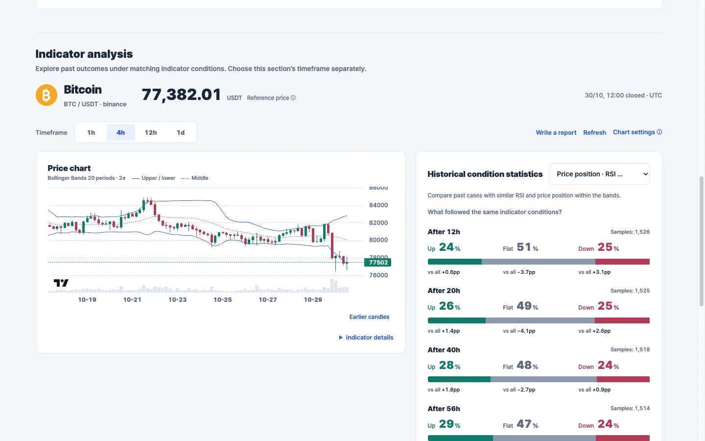Click the Refresh link
Image resolution: width=705 pixels, height=441 pixels.
pyautogui.click(x=594, y=132)
